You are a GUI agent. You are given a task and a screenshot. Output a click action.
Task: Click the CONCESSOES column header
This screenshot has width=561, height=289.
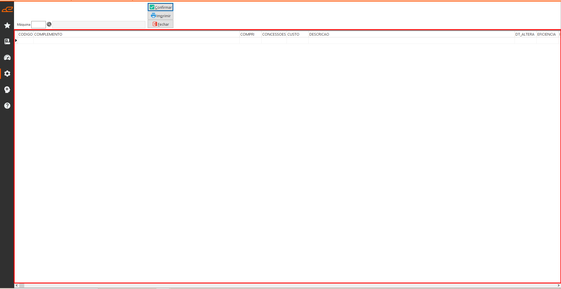pos(274,34)
